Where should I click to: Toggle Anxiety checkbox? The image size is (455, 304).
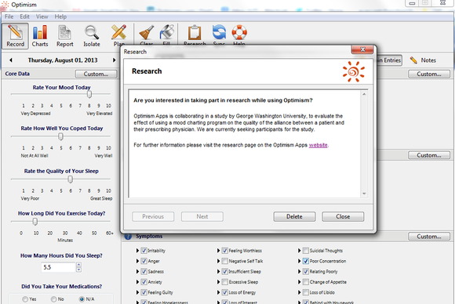(x=144, y=282)
